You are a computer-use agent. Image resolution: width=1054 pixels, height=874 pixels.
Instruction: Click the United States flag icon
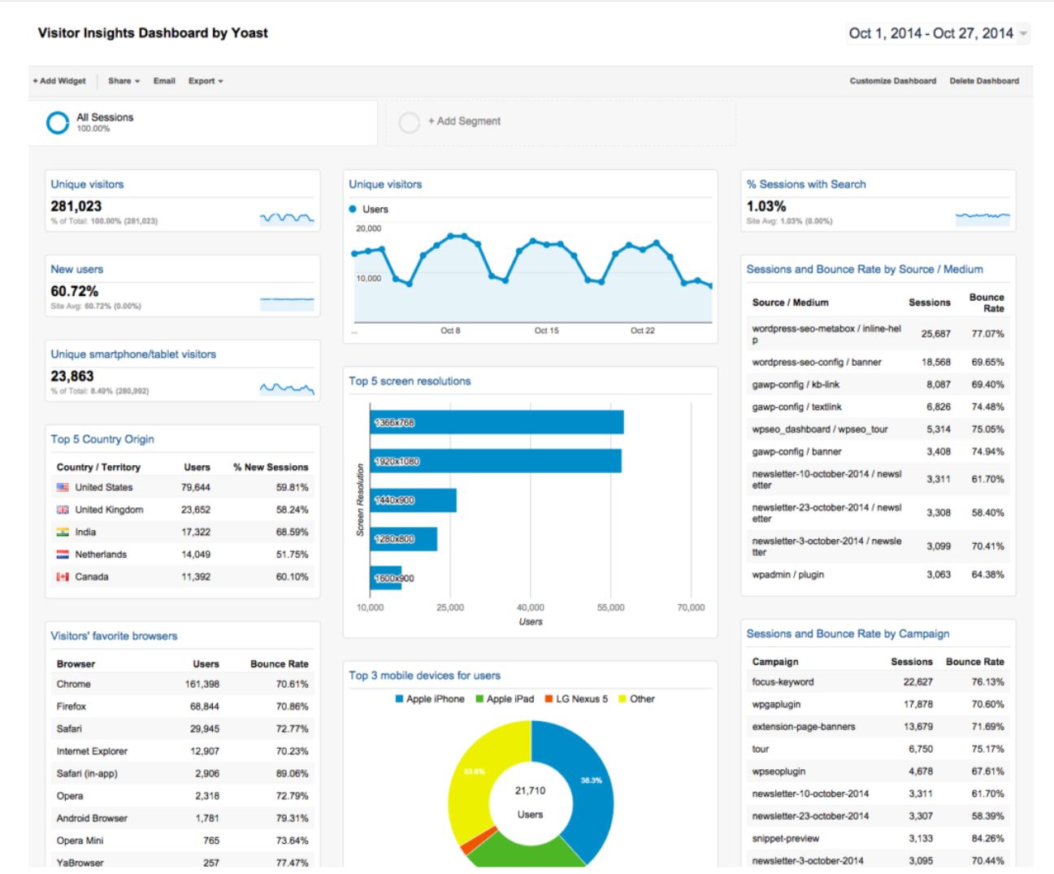pyautogui.click(x=63, y=488)
